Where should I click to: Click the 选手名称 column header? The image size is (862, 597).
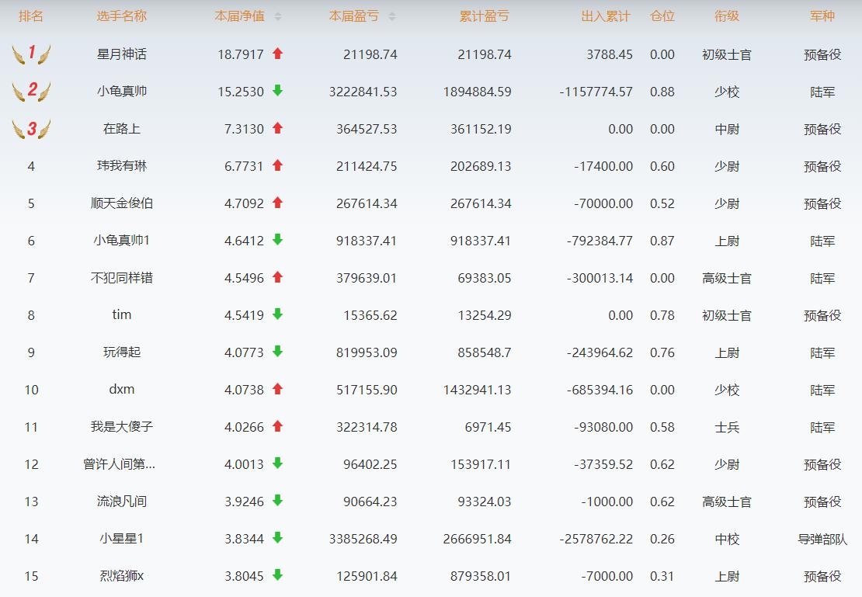[x=121, y=16]
